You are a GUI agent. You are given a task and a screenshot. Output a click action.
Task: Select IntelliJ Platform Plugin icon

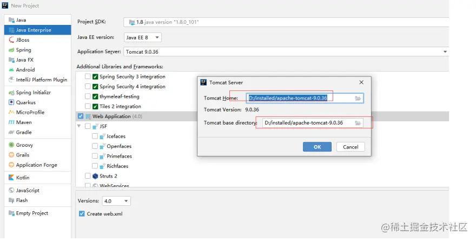coord(11,80)
